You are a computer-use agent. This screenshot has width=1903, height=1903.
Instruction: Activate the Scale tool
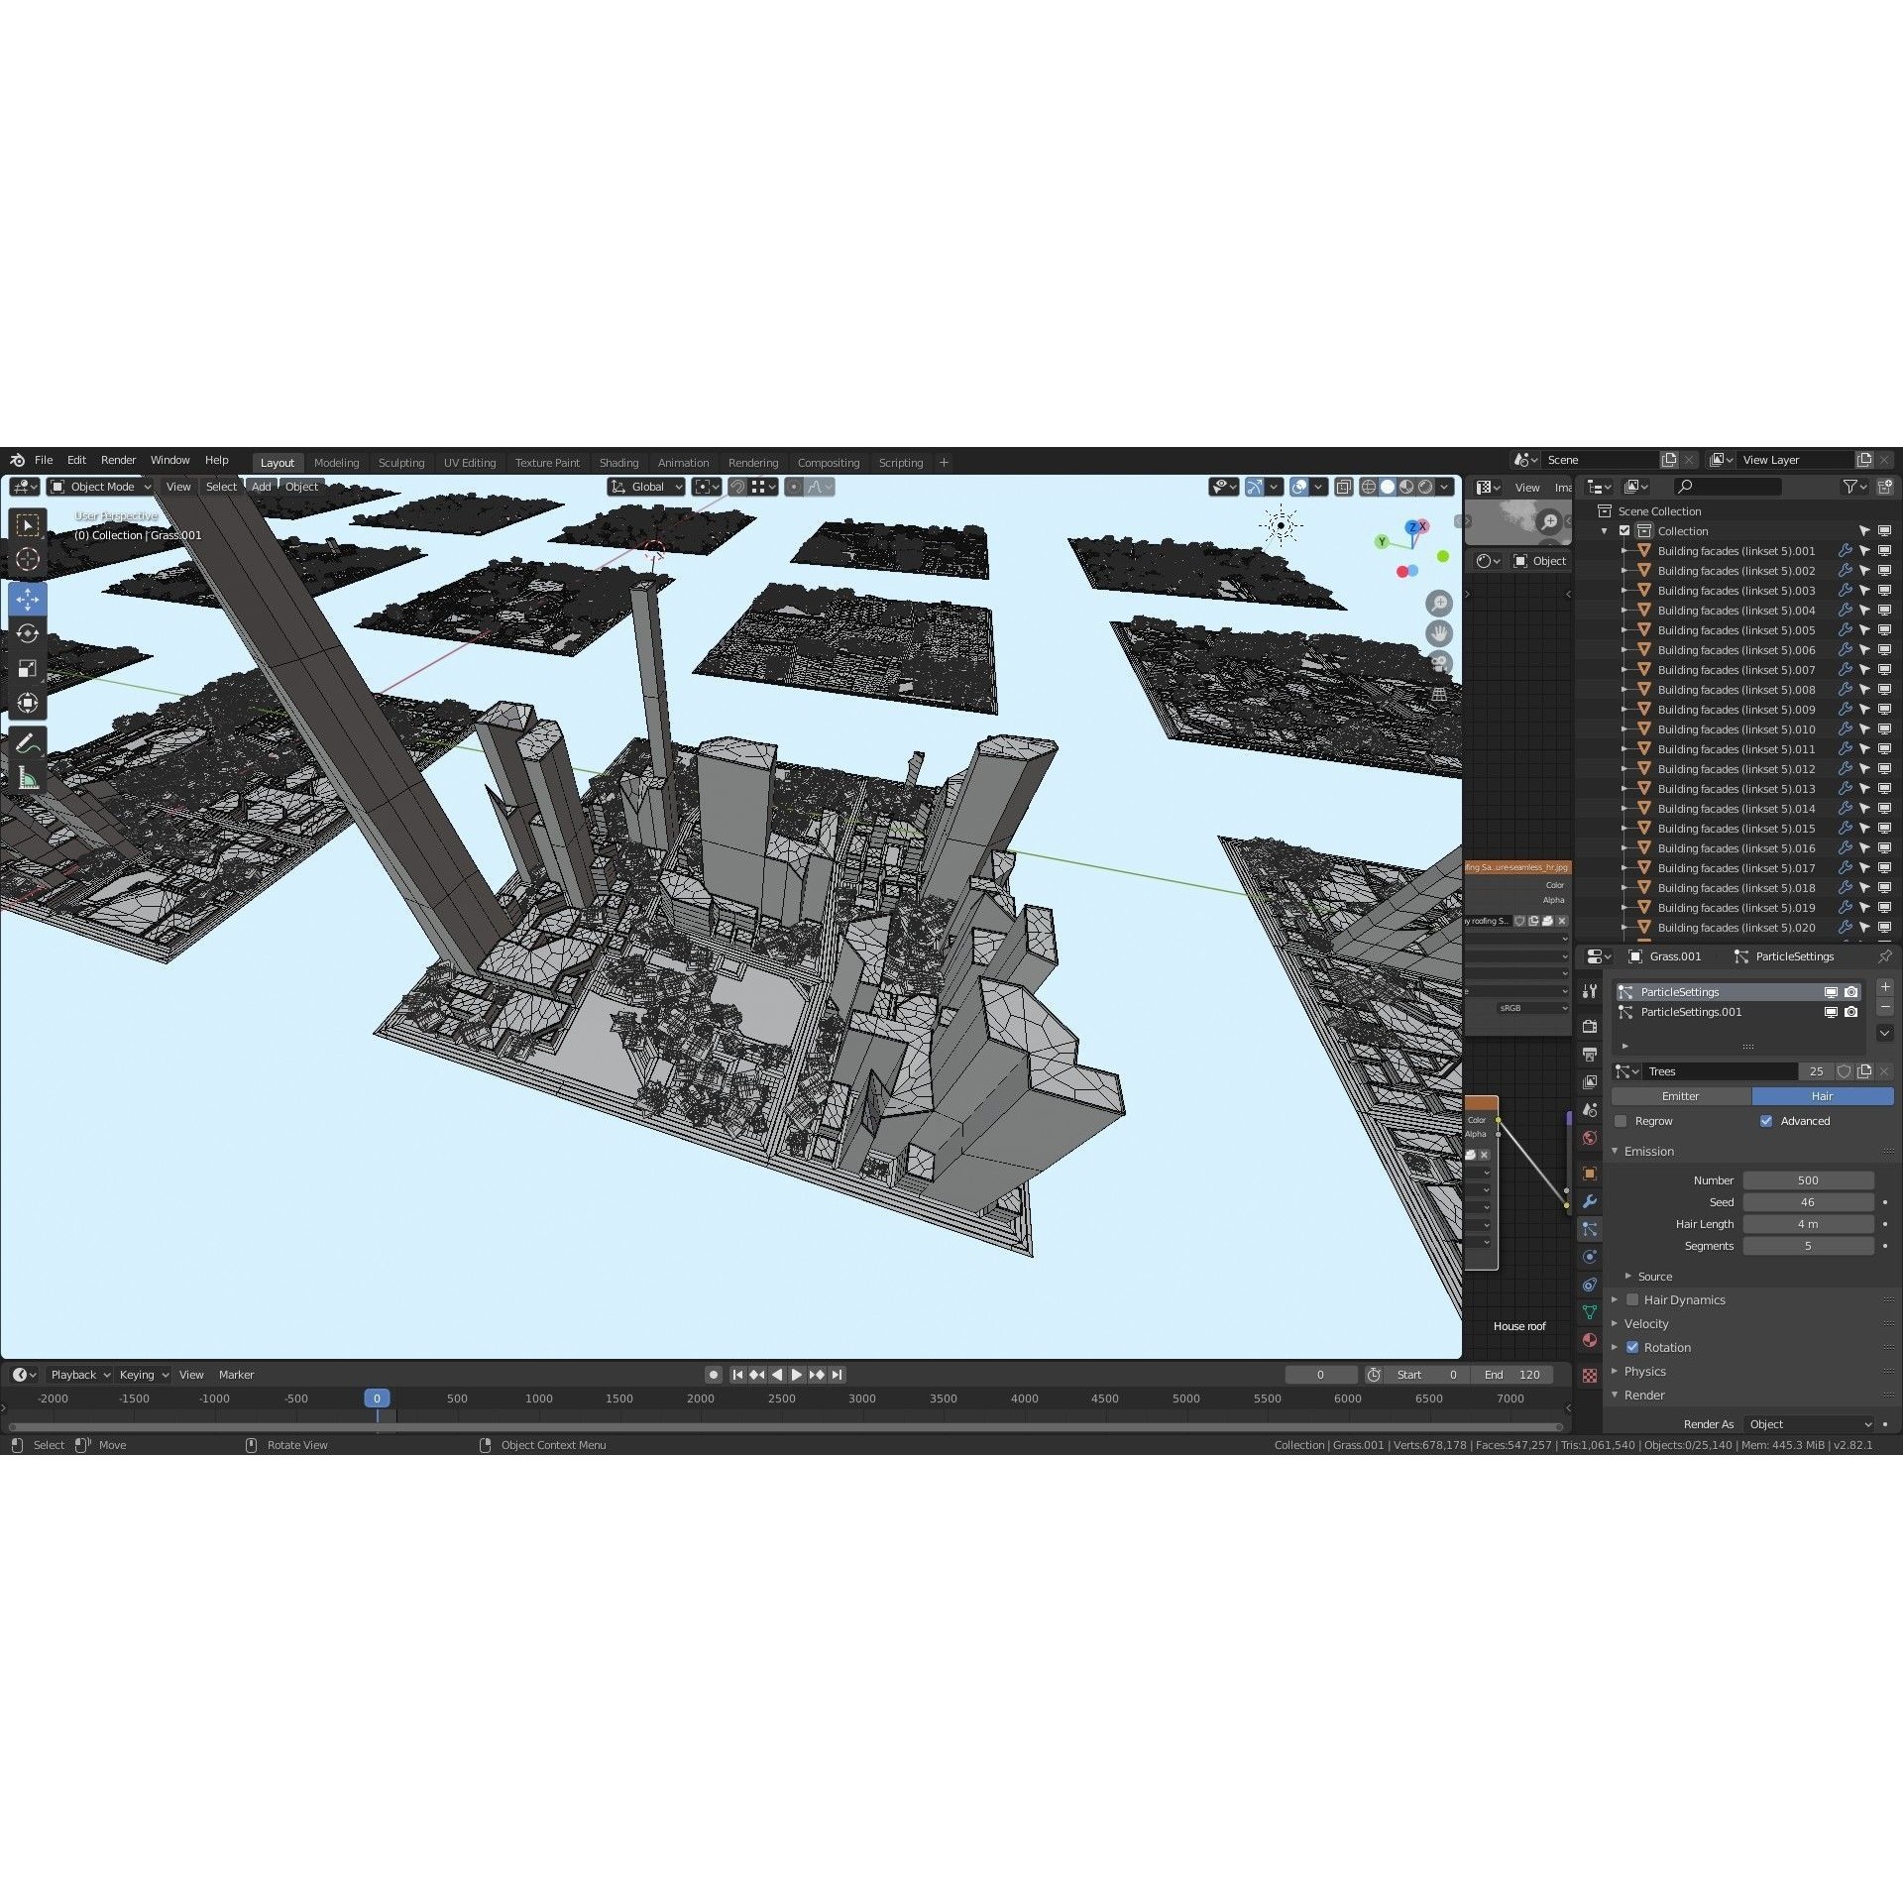pos(28,667)
